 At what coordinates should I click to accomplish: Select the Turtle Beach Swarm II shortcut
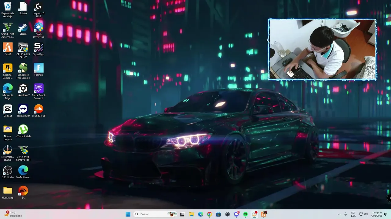pyautogui.click(x=38, y=92)
